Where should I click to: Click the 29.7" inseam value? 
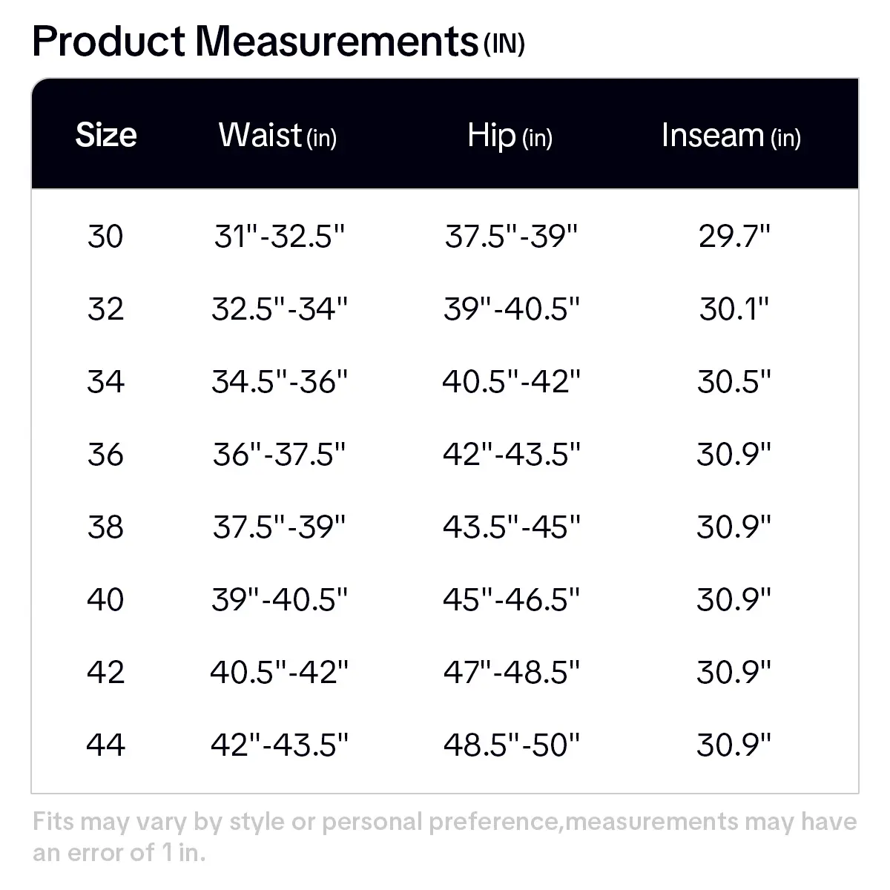pyautogui.click(x=734, y=237)
